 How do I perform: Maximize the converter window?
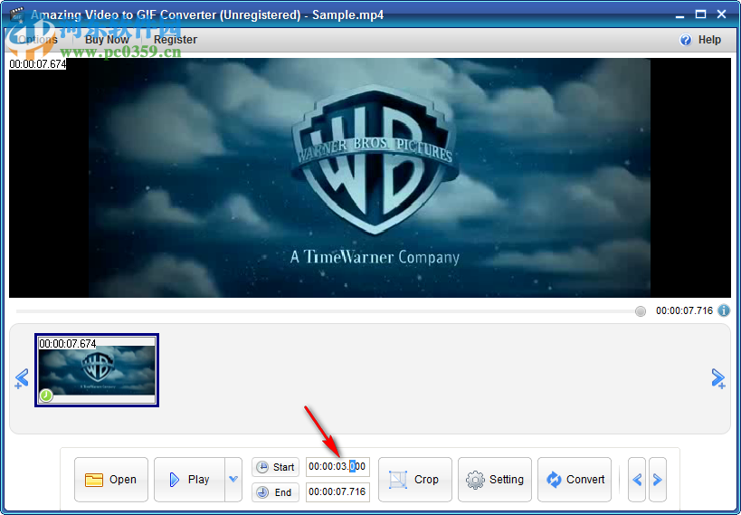701,14
